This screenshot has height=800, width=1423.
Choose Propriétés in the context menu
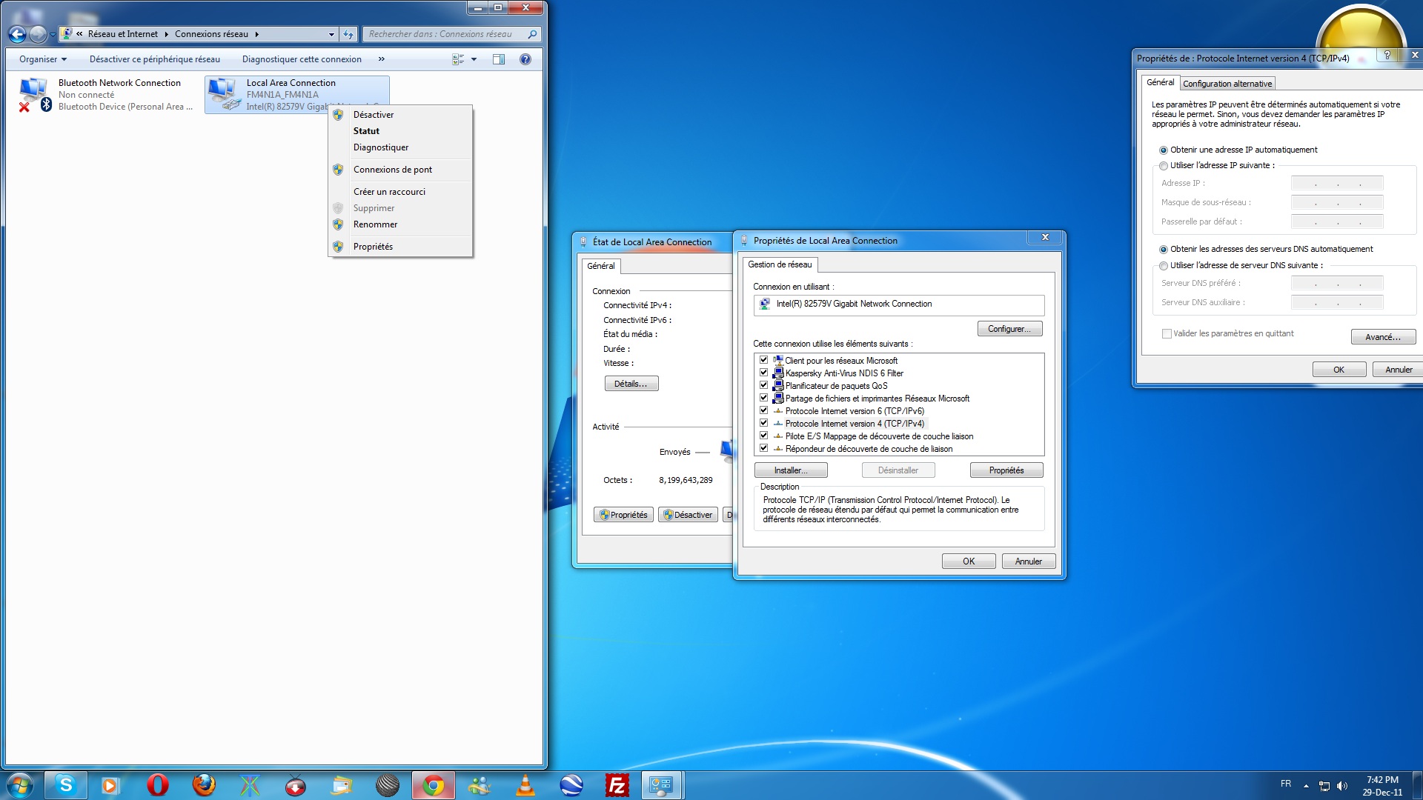click(x=373, y=247)
